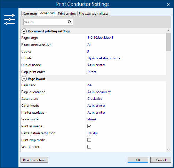174x168 pixels.
Task: Collapse Document printing settings section
Action: pos(24,31)
